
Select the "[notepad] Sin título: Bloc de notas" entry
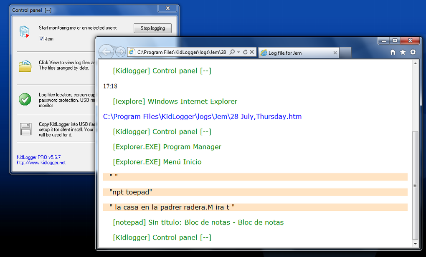pyautogui.click(x=198, y=222)
